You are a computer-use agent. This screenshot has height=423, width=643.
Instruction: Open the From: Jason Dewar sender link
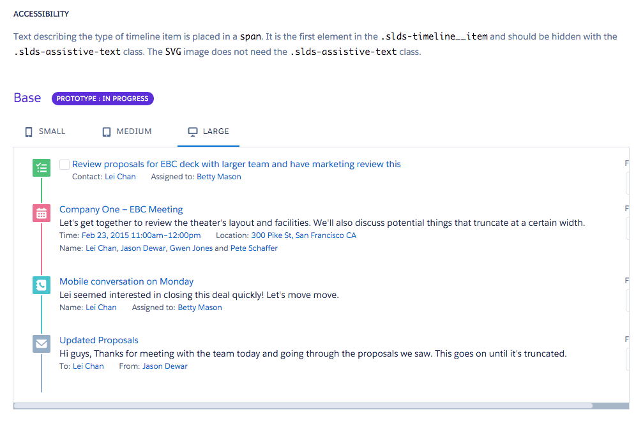click(x=165, y=366)
